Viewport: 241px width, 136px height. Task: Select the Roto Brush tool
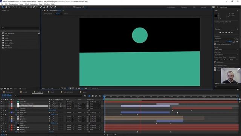pos(52,7)
